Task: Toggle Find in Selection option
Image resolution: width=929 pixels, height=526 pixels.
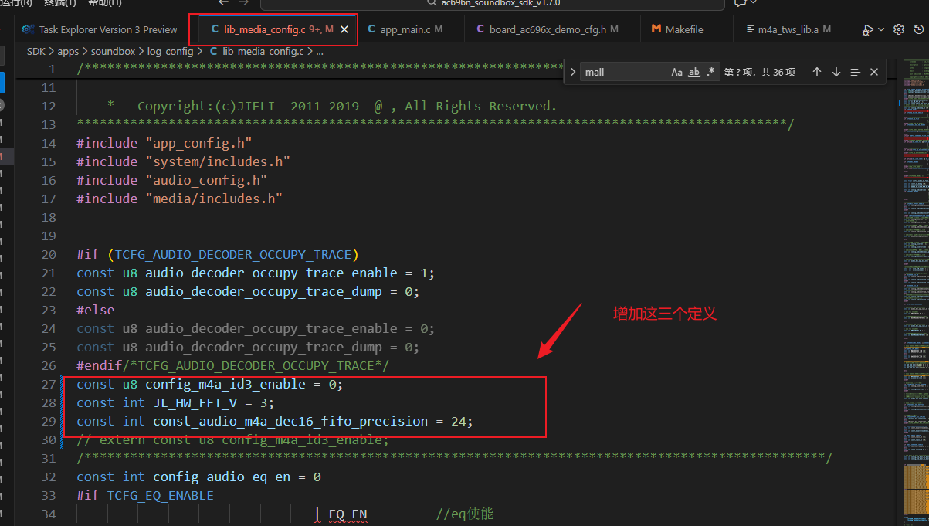Action: (855, 72)
